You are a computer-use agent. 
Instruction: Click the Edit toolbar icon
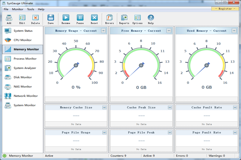[x=22, y=18]
